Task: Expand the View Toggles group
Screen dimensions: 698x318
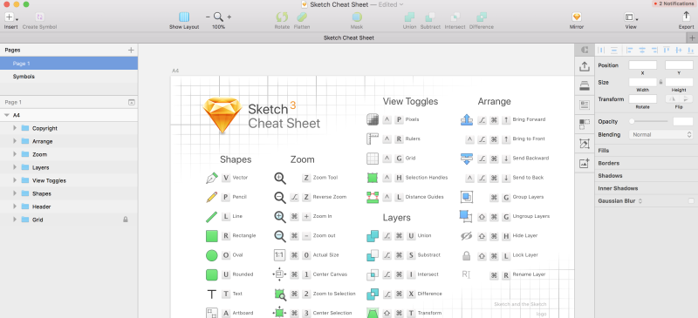Action: pos(14,180)
